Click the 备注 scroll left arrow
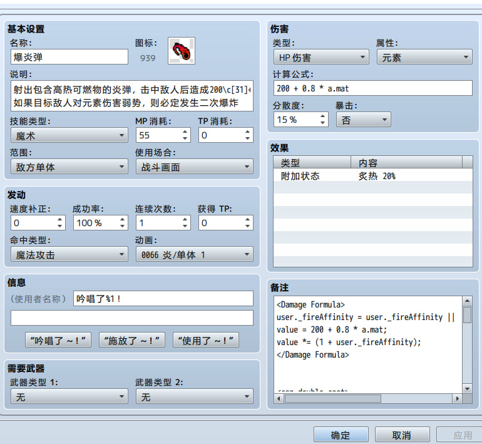This screenshot has width=482, height=444. coord(279,399)
